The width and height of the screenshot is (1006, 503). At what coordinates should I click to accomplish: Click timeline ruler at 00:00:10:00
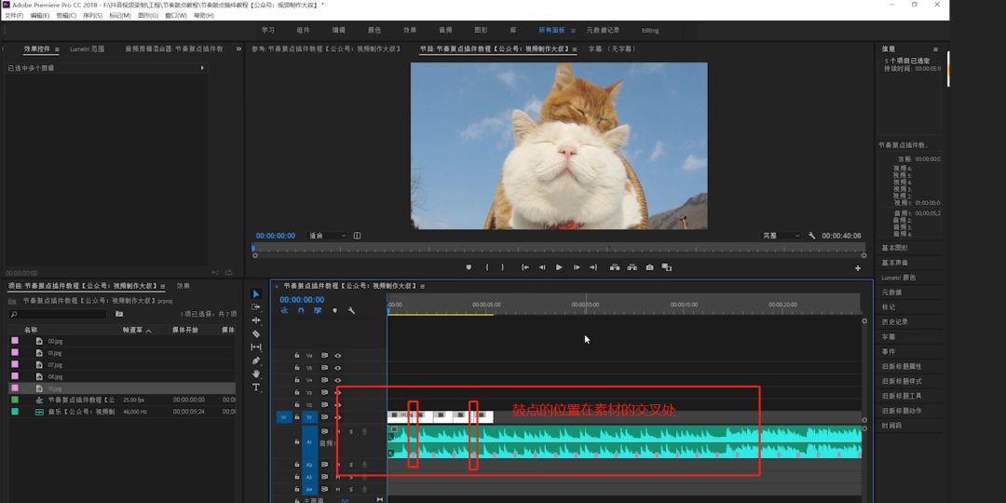click(585, 306)
